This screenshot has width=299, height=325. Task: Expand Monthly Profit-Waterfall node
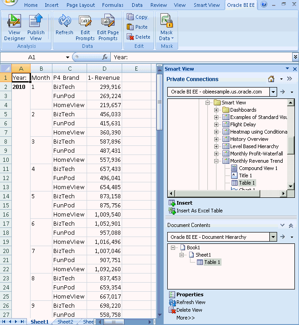pyautogui.click(x=216, y=154)
